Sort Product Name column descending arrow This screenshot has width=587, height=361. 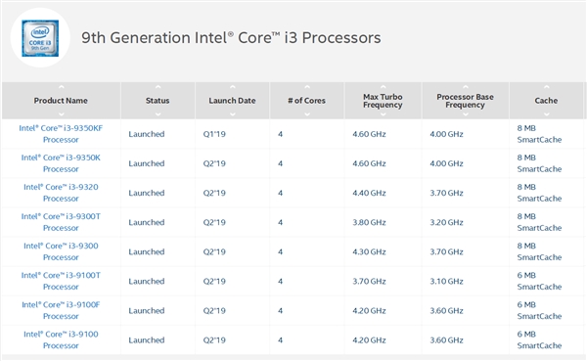point(62,114)
